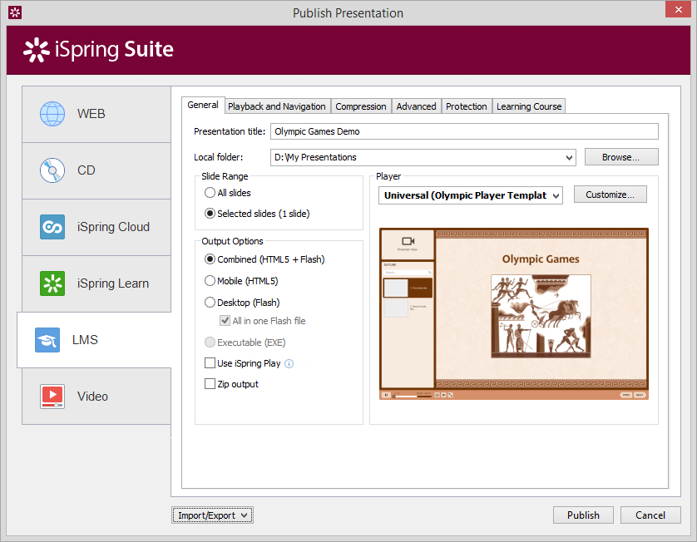Enable the Use iSpring Play checkbox
Screen dimensions: 697x542
(210, 363)
